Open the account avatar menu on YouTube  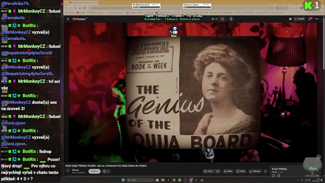coord(317,19)
